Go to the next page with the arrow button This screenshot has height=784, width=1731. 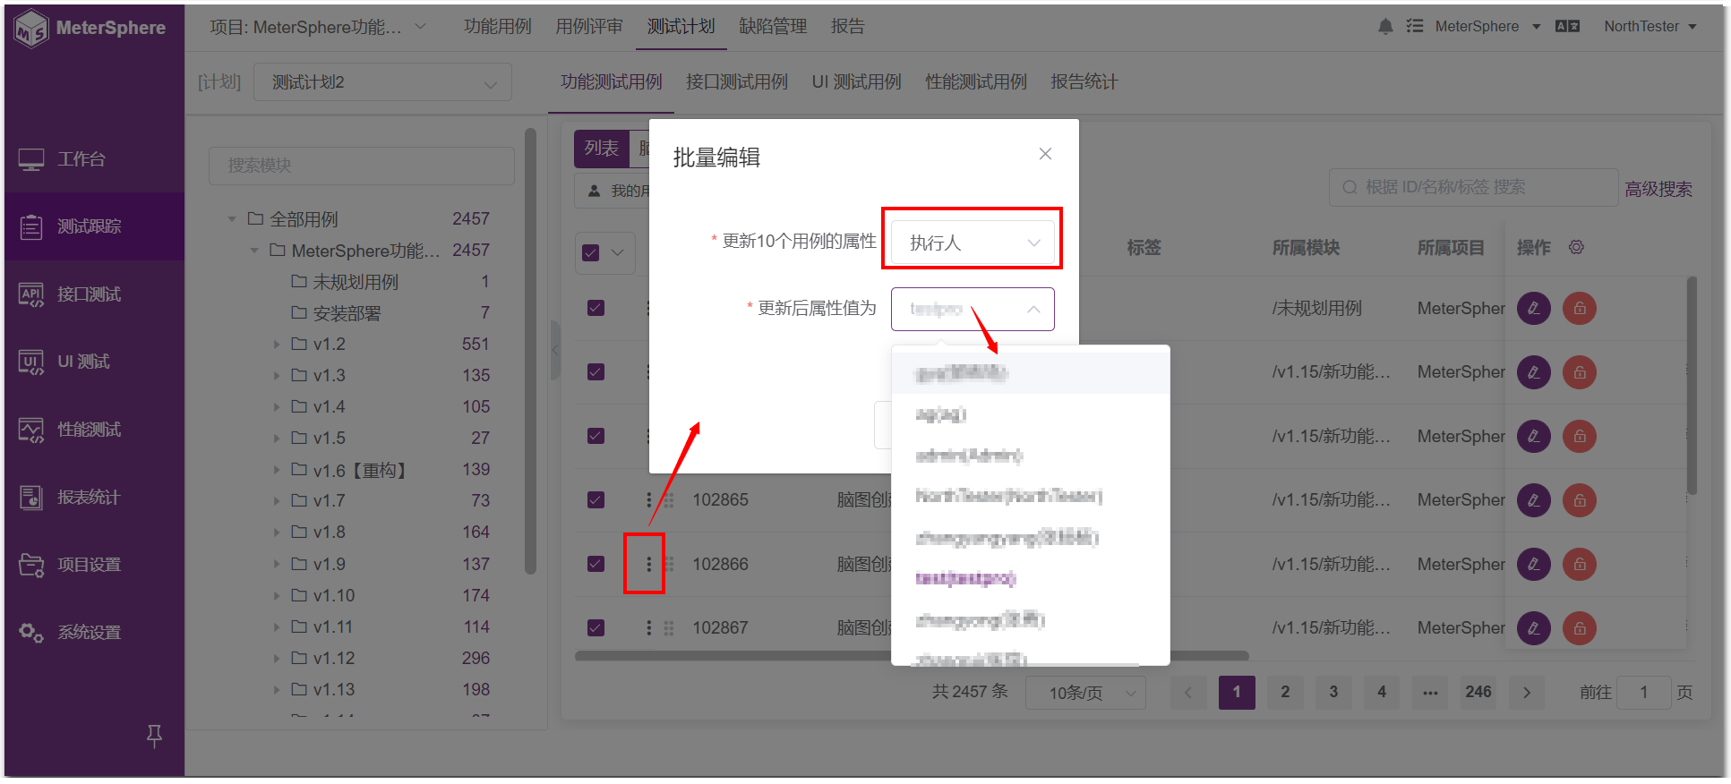1527,693
